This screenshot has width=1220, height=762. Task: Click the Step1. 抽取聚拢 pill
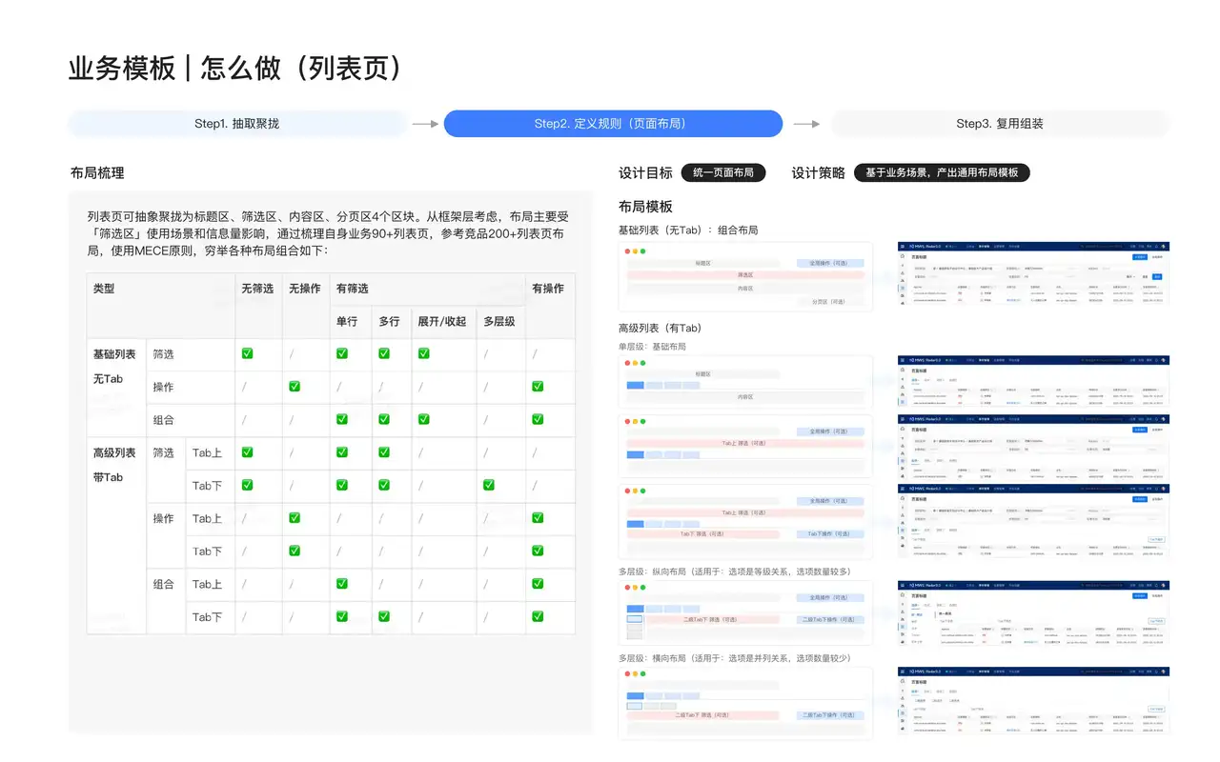point(236,124)
